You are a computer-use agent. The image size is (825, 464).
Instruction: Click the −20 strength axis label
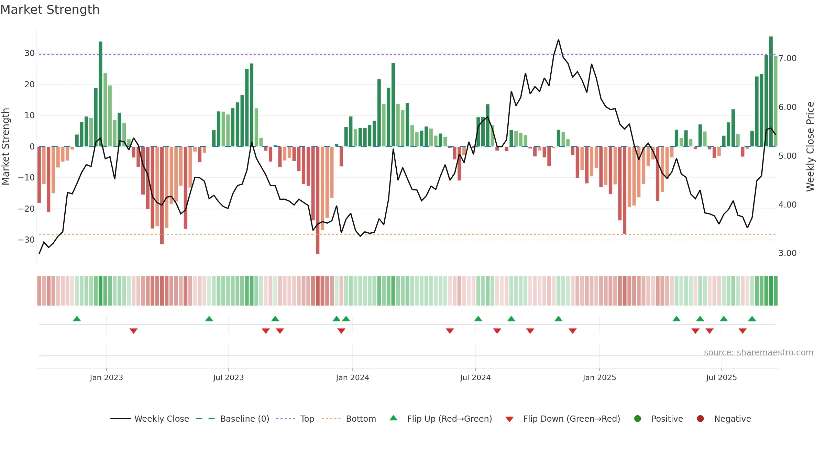pos(26,209)
